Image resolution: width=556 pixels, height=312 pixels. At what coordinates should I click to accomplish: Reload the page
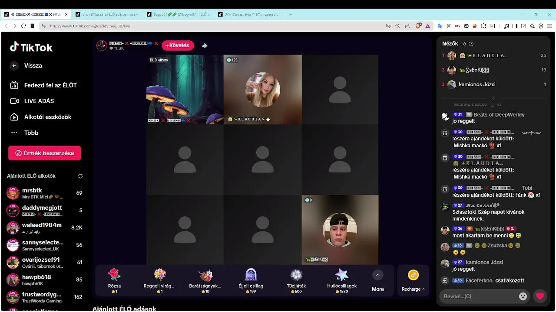click(24, 26)
